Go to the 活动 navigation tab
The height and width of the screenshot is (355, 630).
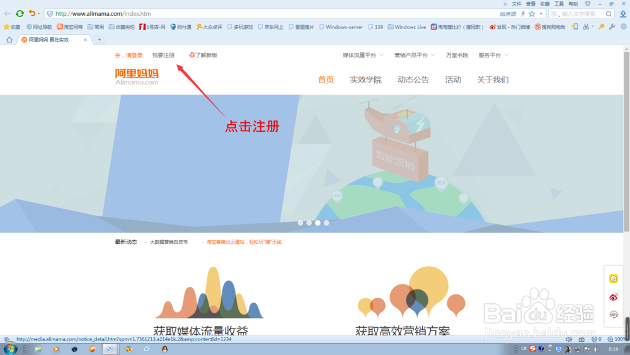click(453, 79)
